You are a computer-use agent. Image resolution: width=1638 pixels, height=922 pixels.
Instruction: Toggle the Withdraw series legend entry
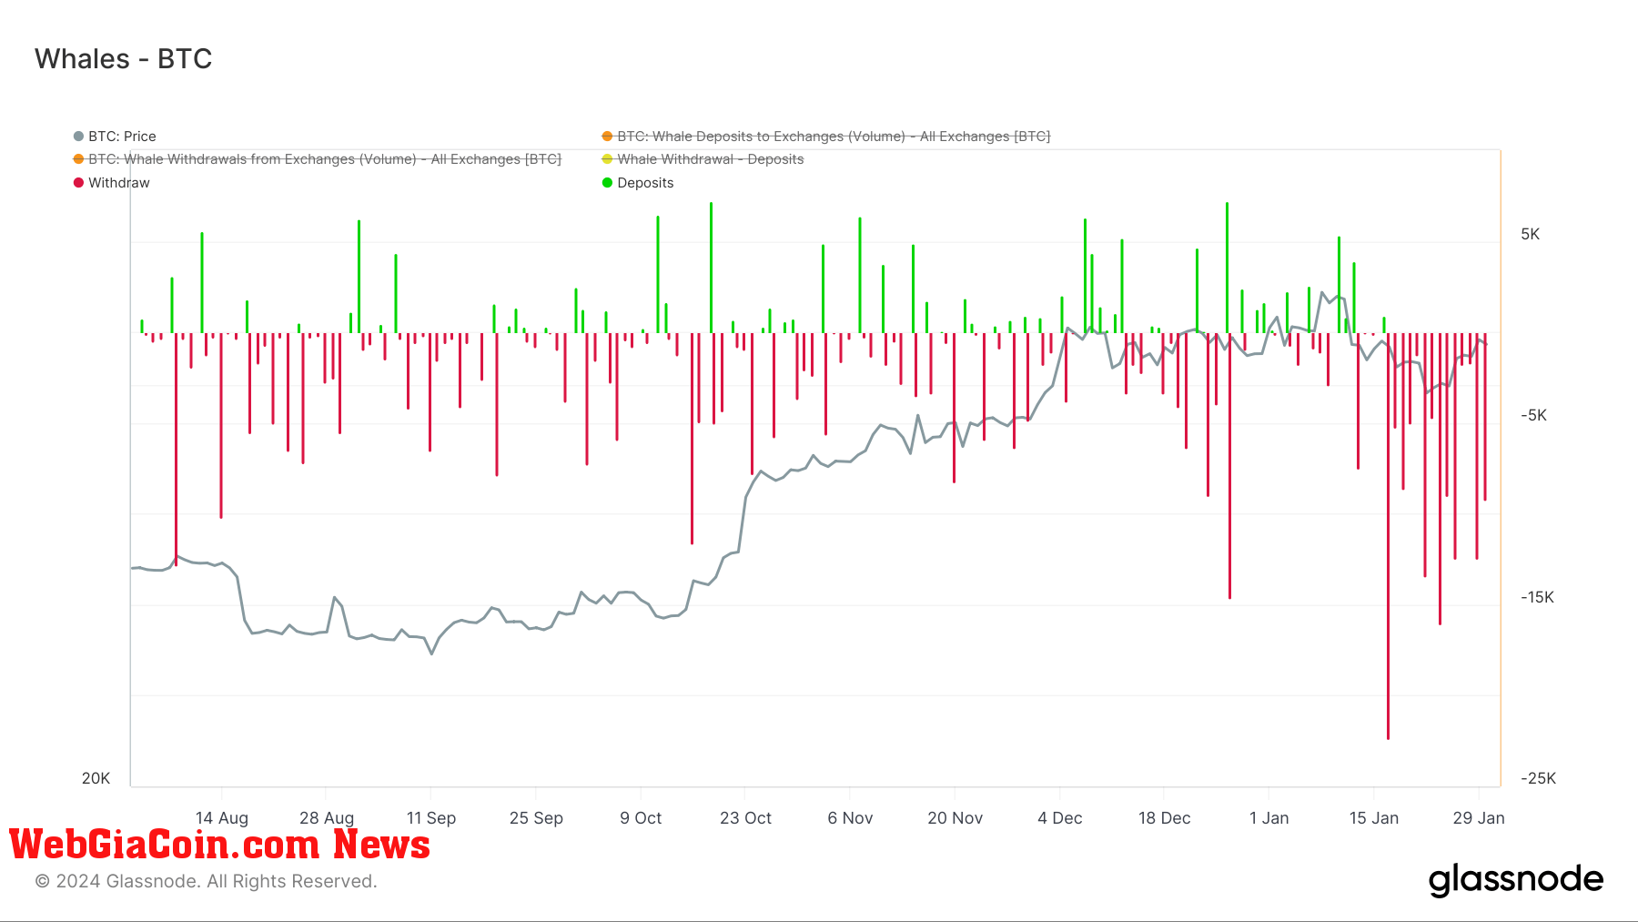111,183
